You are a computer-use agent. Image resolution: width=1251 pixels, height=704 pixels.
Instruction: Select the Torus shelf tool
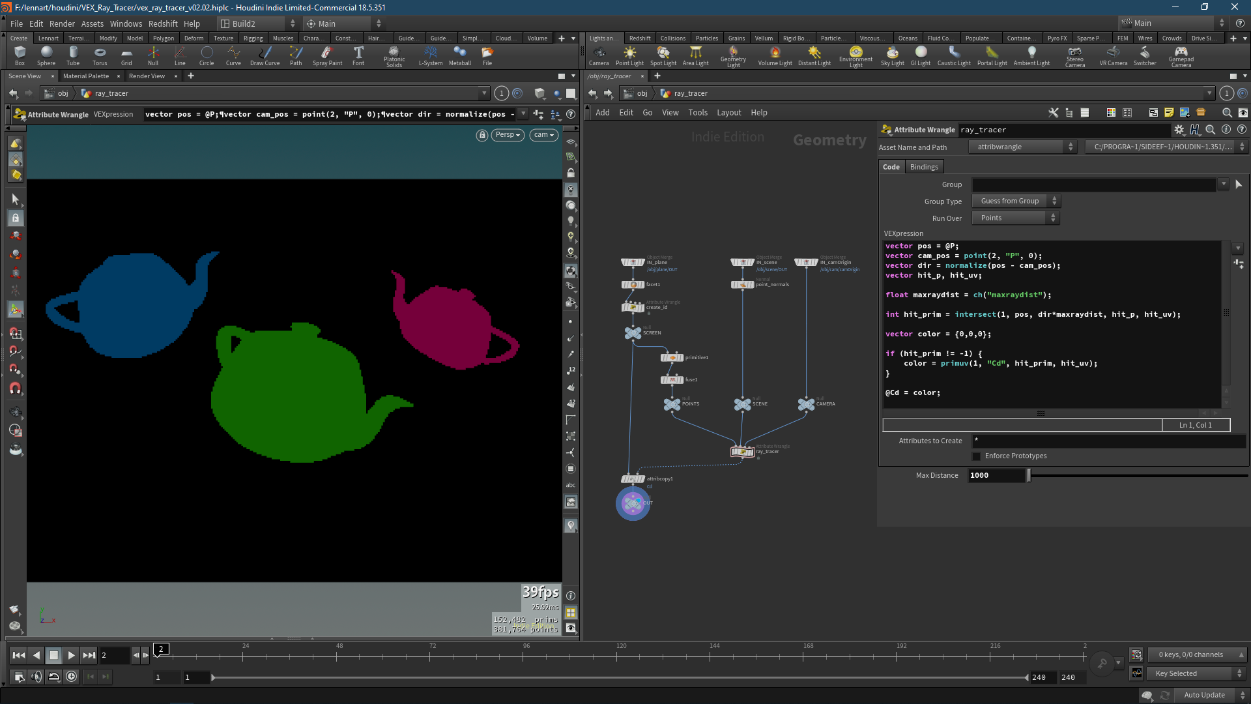click(100, 56)
